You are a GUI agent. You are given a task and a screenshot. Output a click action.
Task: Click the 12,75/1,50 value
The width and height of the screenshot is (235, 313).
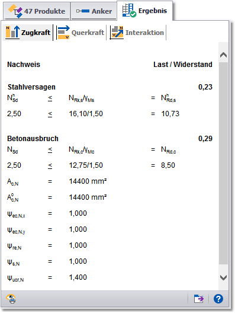pyautogui.click(x=86, y=165)
